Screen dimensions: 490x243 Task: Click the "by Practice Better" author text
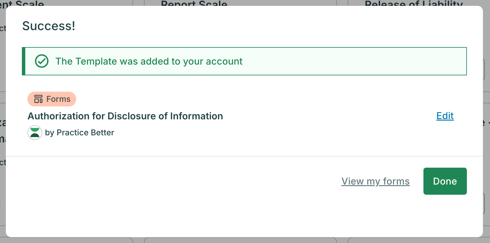pyautogui.click(x=80, y=133)
